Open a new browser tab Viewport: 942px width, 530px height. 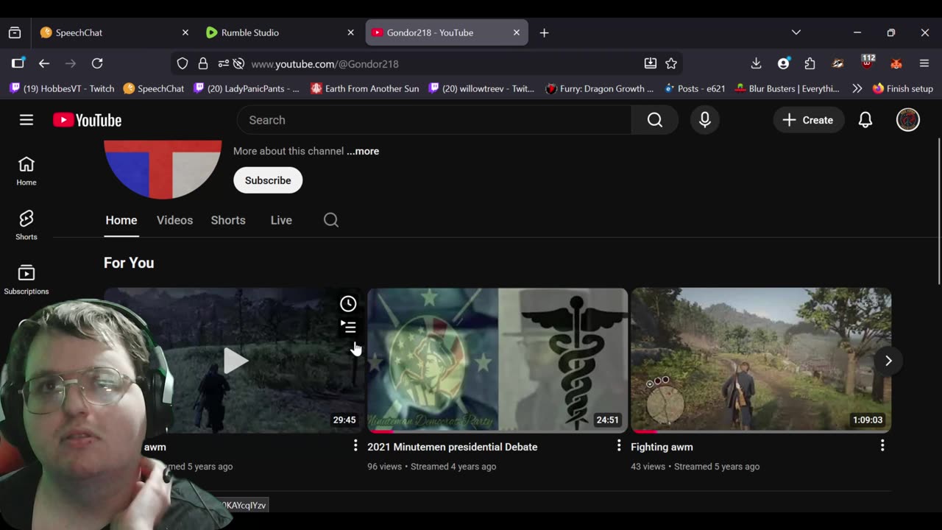[x=544, y=32]
